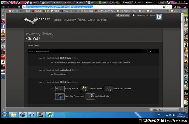The width and height of the screenshot is (189, 124).
Task: Open the network signal tray icon
Action: 167,115
